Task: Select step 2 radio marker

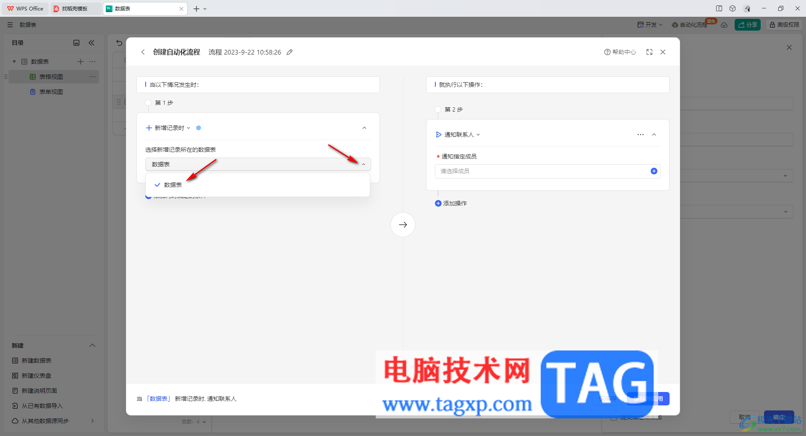Action: point(438,109)
